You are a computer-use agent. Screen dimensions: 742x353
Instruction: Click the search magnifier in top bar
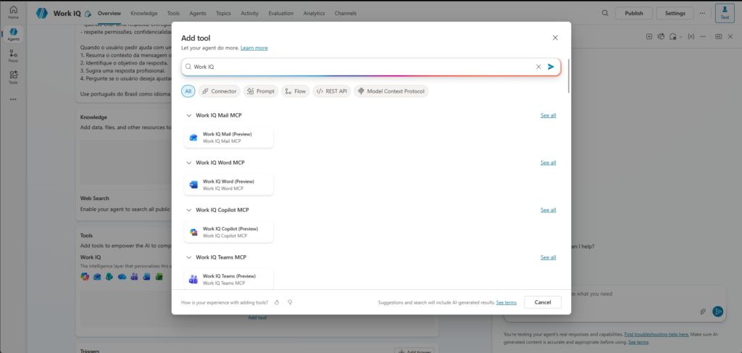605,13
